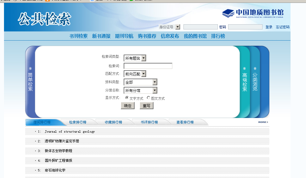The height and width of the screenshot is (178, 306).
Task: Switch to the 收藏排行榜 tab
Action: (113, 122)
